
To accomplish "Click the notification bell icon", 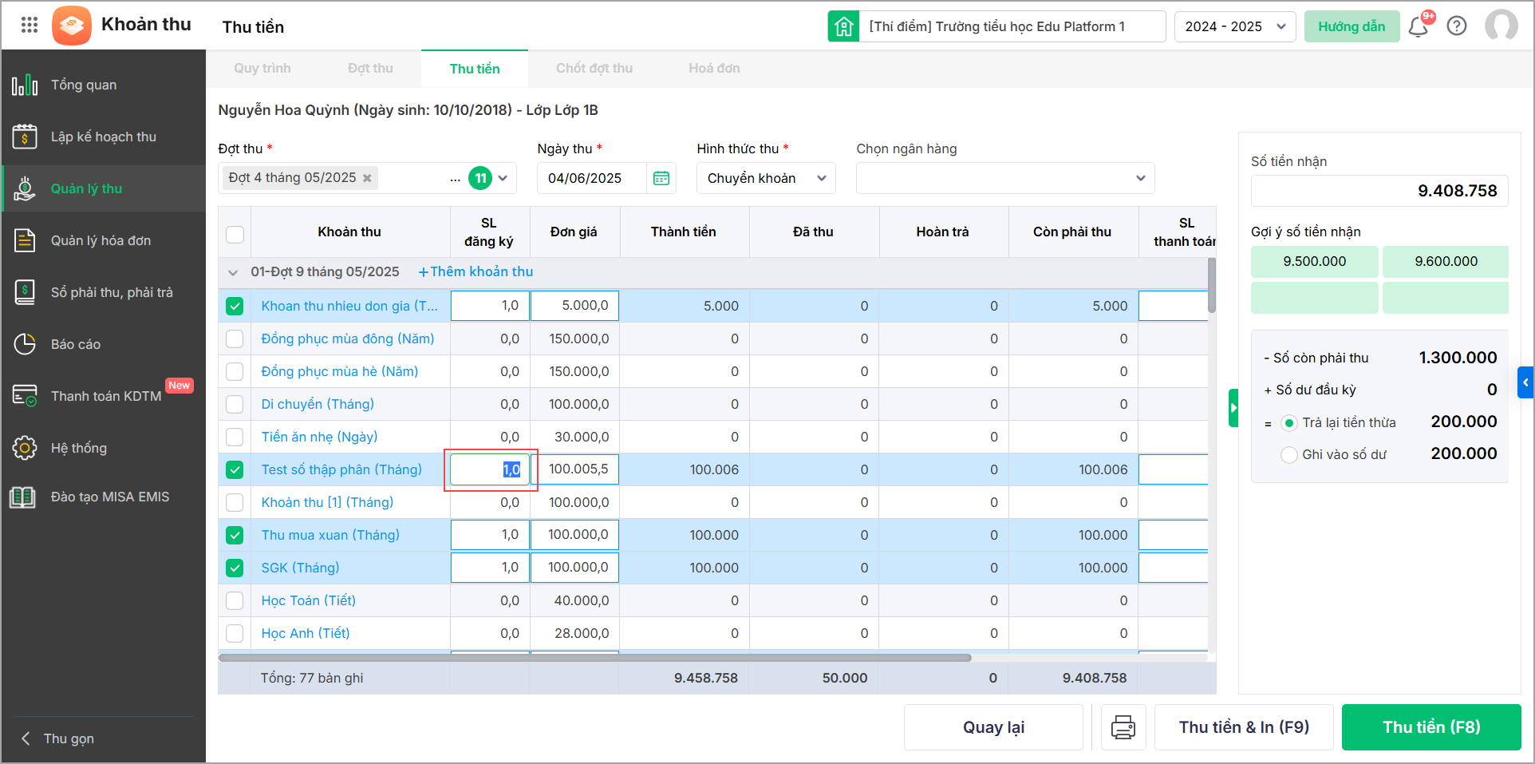I will coord(1418,27).
